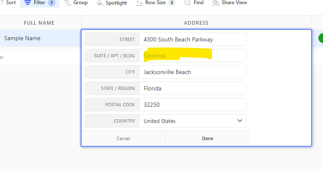This screenshot has height=169, width=323.
Task: Open the Row Size icon
Action: point(140,3)
